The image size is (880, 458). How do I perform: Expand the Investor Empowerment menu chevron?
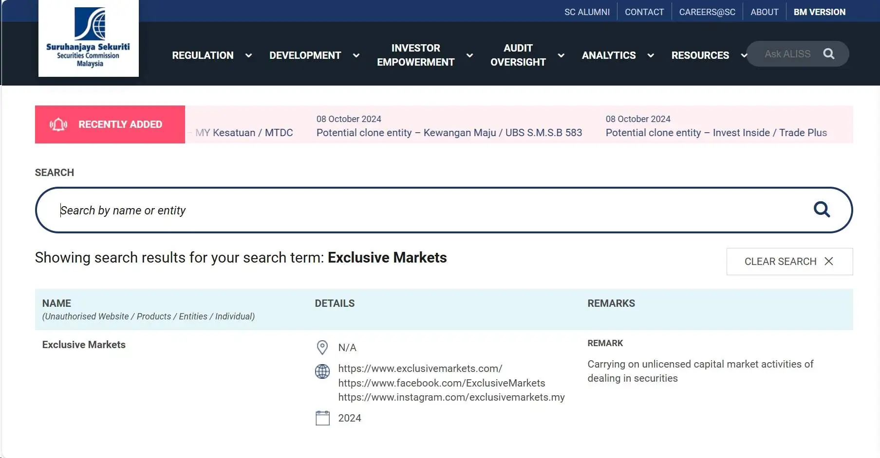(469, 55)
